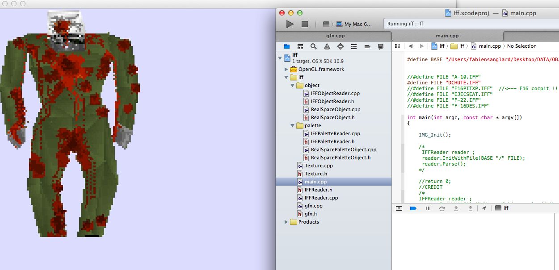Pause program execution in the debug bar
The height and width of the screenshot is (270, 559).
click(x=427, y=208)
